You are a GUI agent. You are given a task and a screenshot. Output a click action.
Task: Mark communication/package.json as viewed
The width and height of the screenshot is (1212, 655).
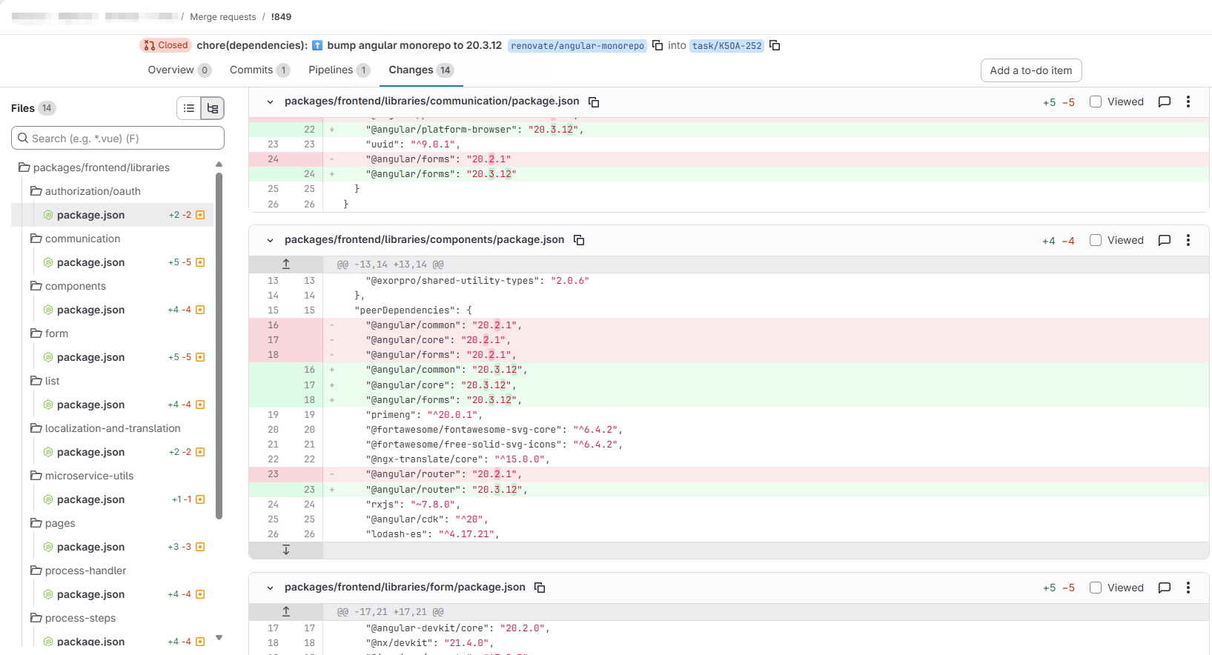pos(1096,102)
